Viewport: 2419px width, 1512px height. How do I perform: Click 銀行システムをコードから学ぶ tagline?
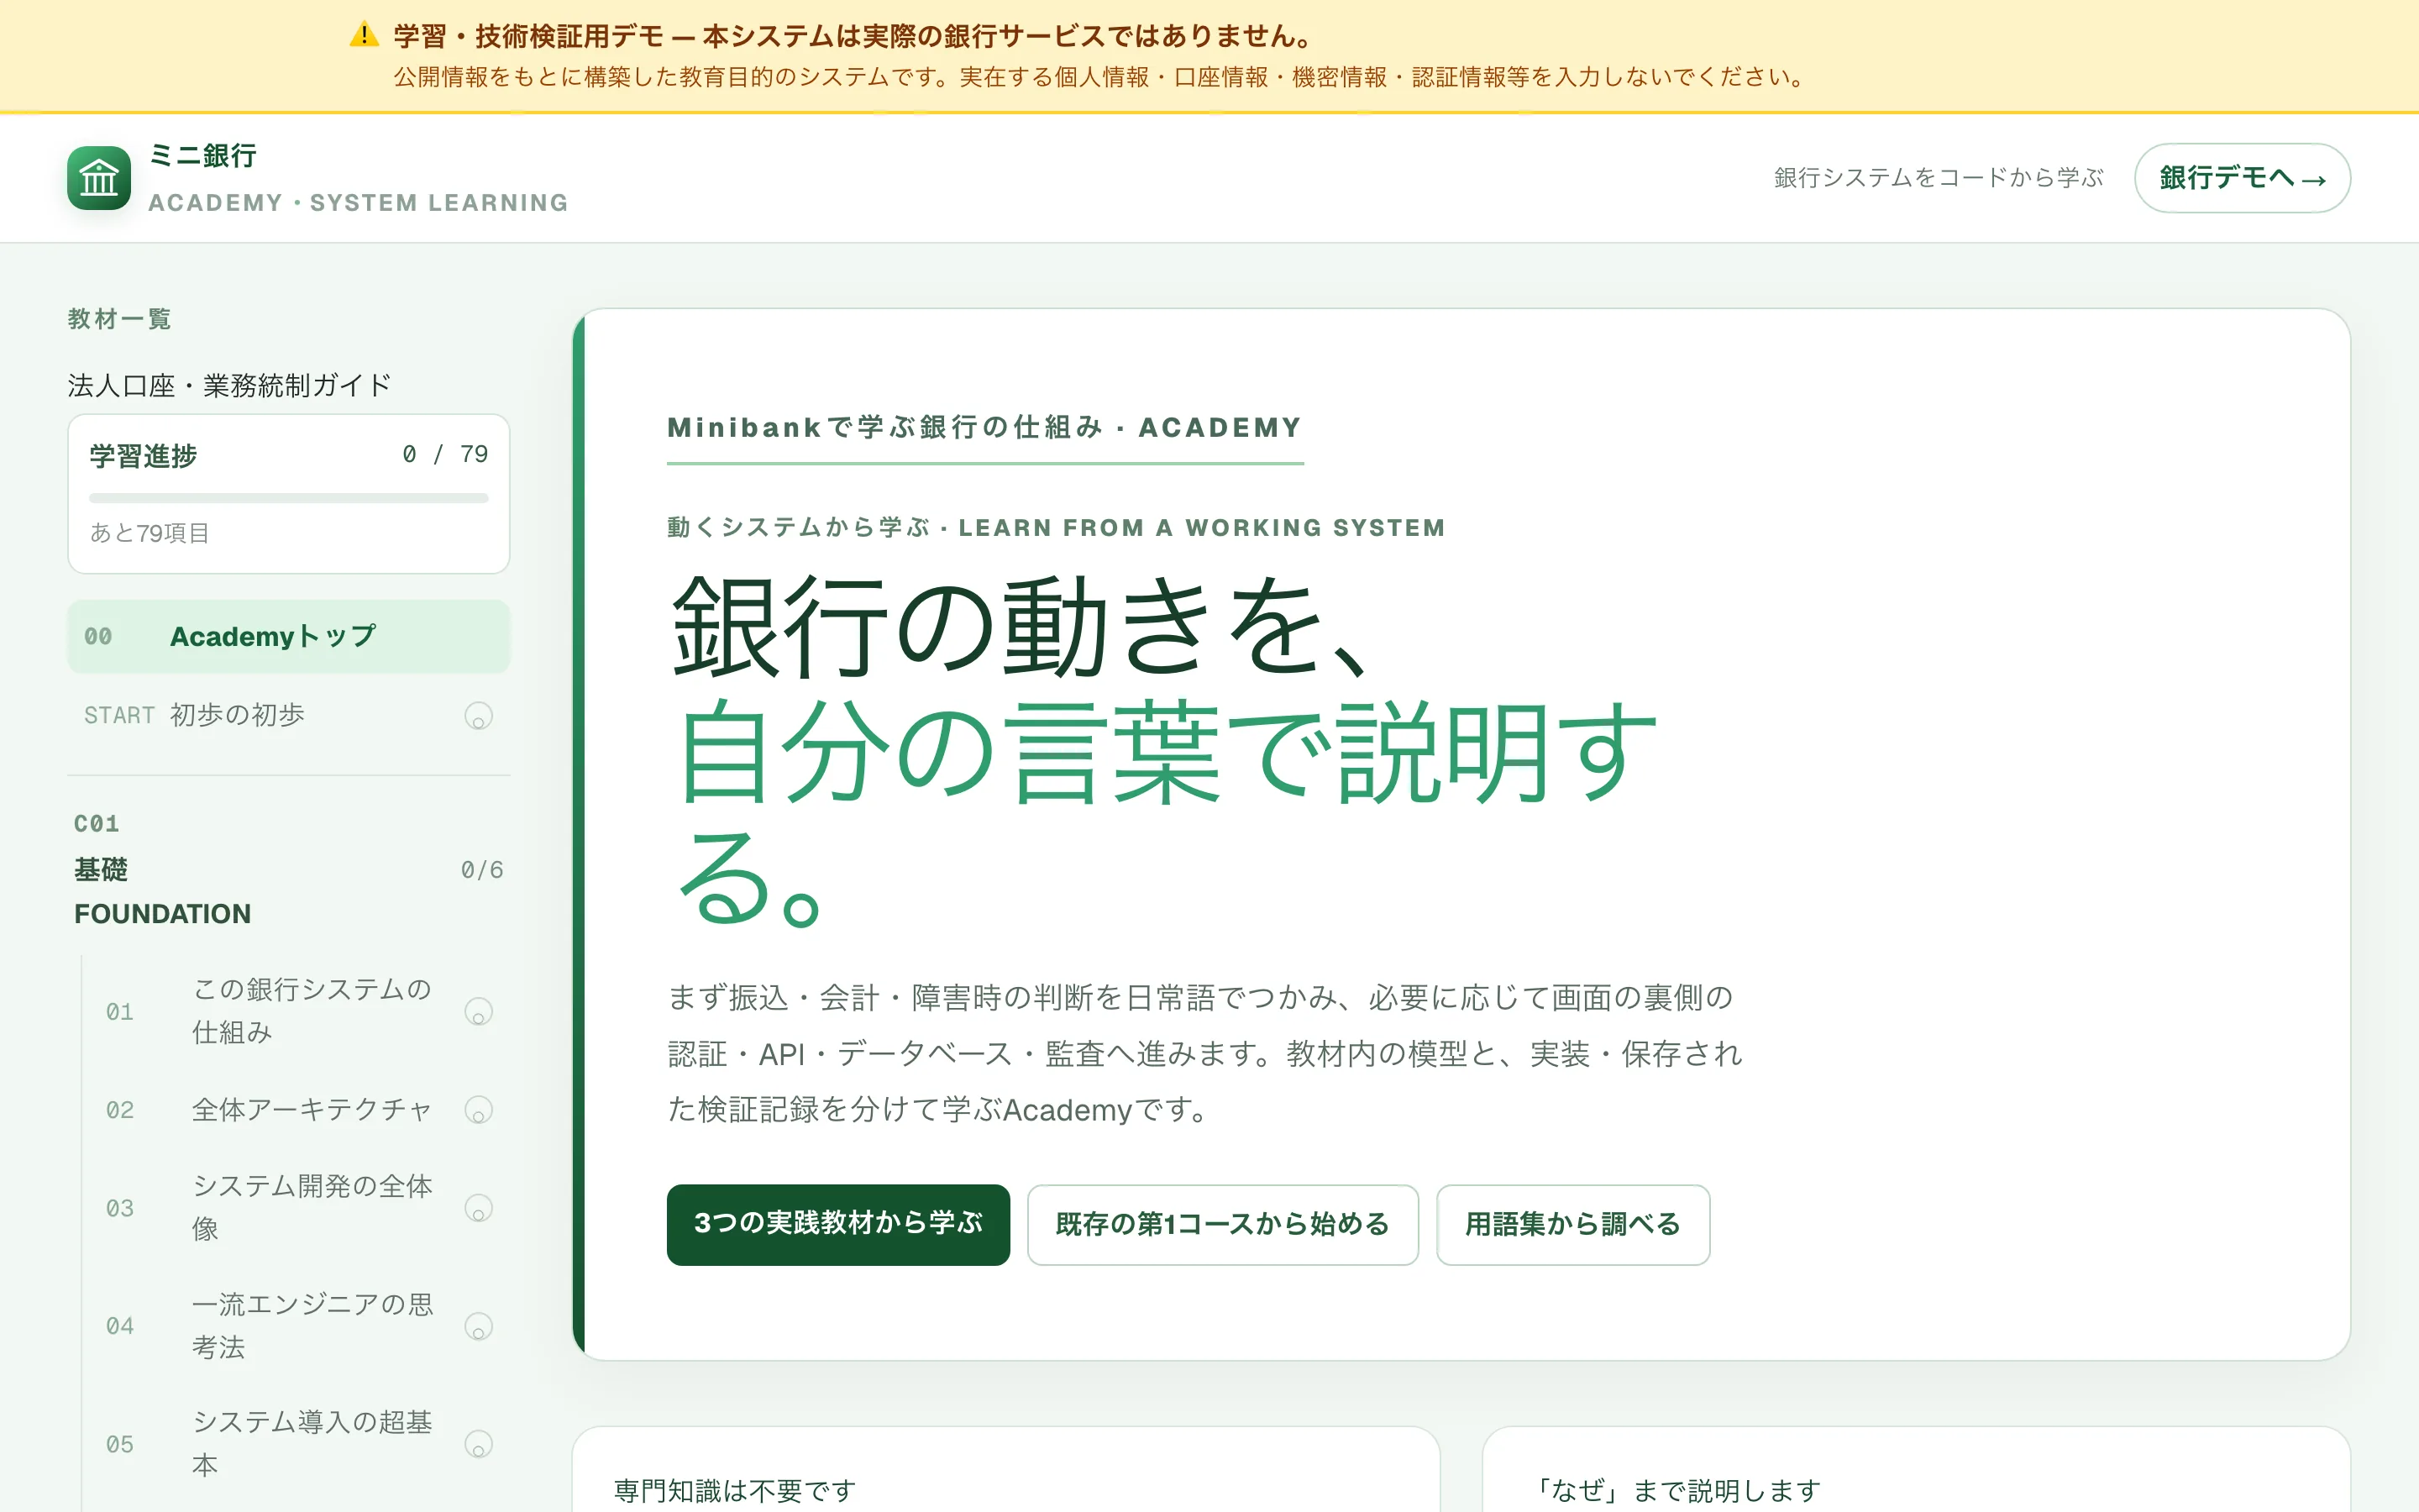[1939, 178]
